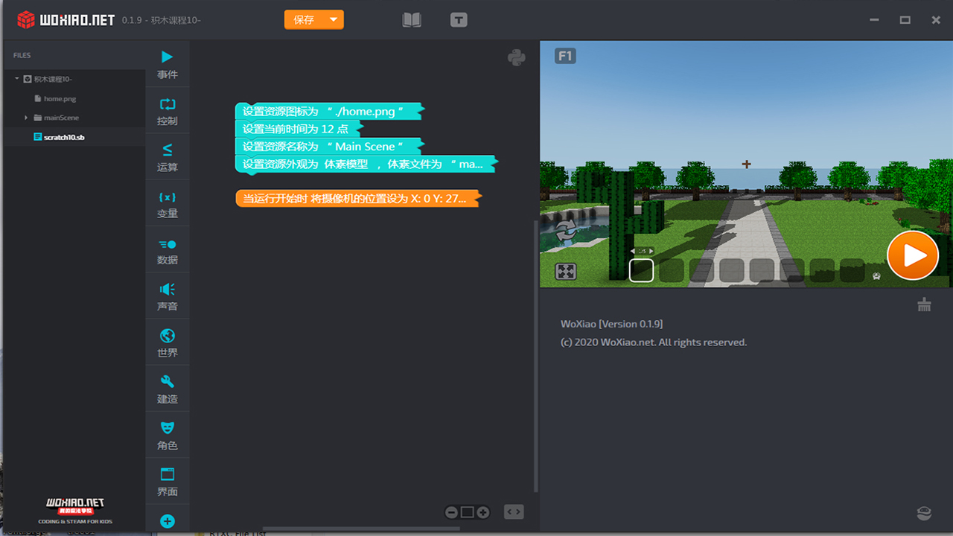The width and height of the screenshot is (953, 536).
Task: Clear the console with the broom icon
Action: pyautogui.click(x=924, y=304)
